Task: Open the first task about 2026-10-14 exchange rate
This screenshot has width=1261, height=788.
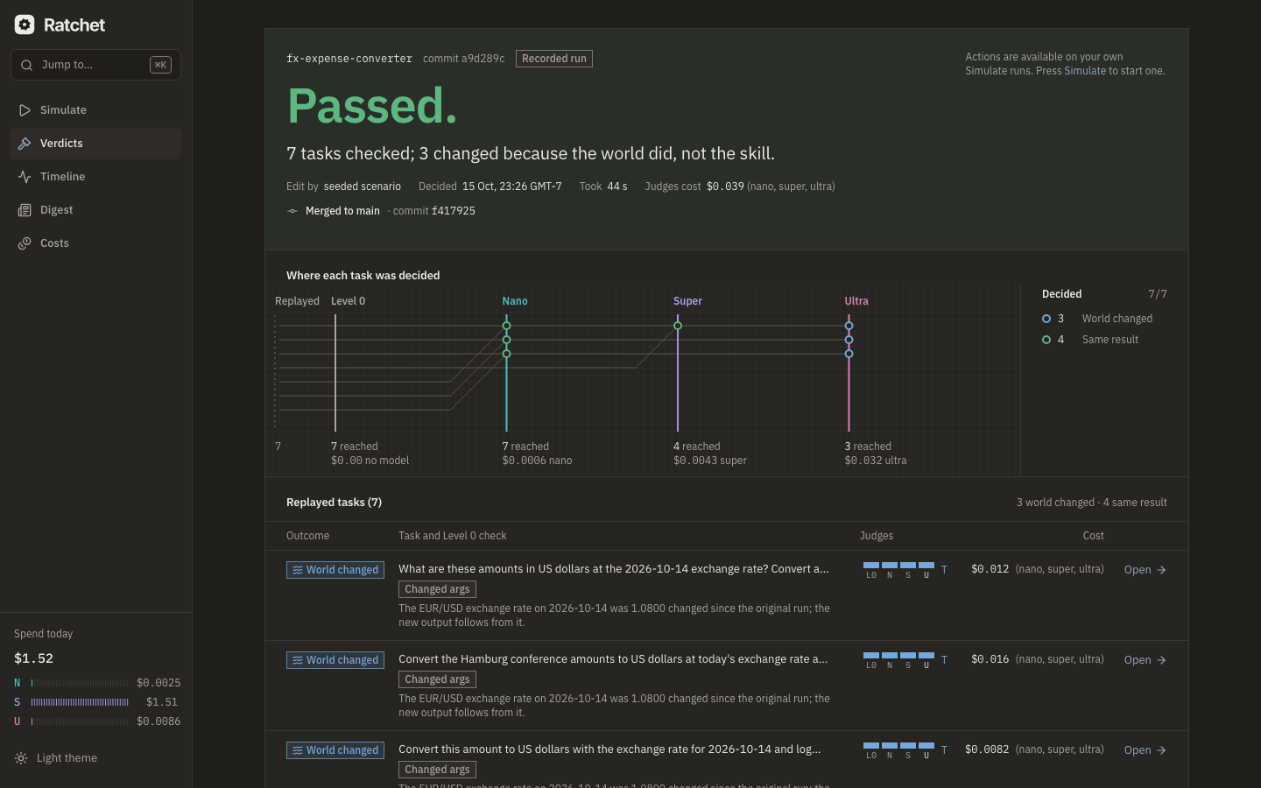Action: point(727,595)
